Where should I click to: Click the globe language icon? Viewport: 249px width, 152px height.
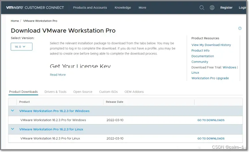pyautogui.click(x=212, y=7)
